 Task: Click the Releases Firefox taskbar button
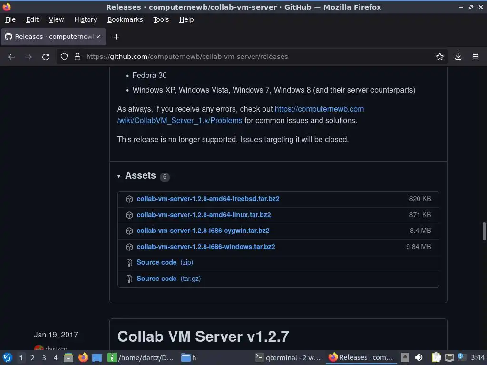point(360,357)
